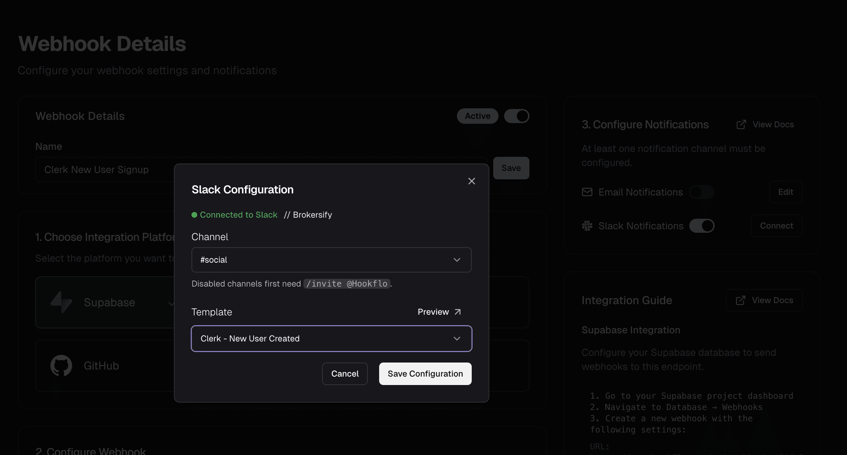Open the Channel dropdown showing #social
Image resolution: width=847 pixels, height=455 pixels.
coord(331,260)
